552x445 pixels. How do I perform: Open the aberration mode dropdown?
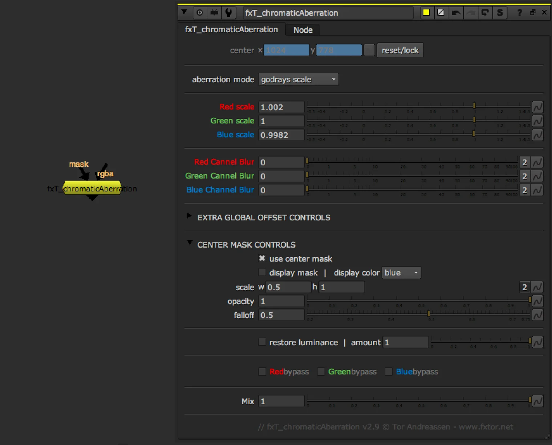pyautogui.click(x=298, y=79)
